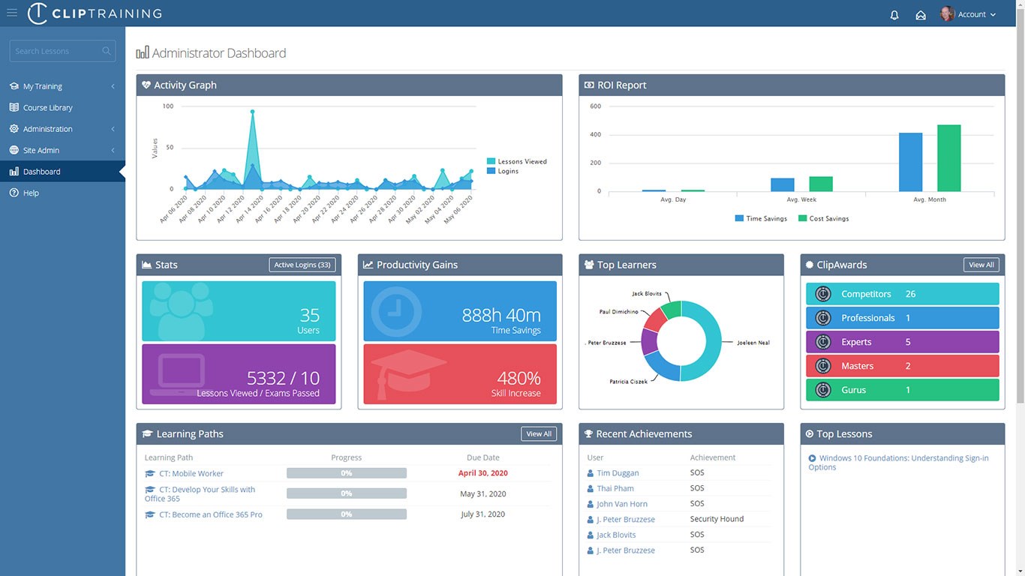Screen dimensions: 1025x576
Task: Click the Course Library book icon
Action: pyautogui.click(x=14, y=107)
